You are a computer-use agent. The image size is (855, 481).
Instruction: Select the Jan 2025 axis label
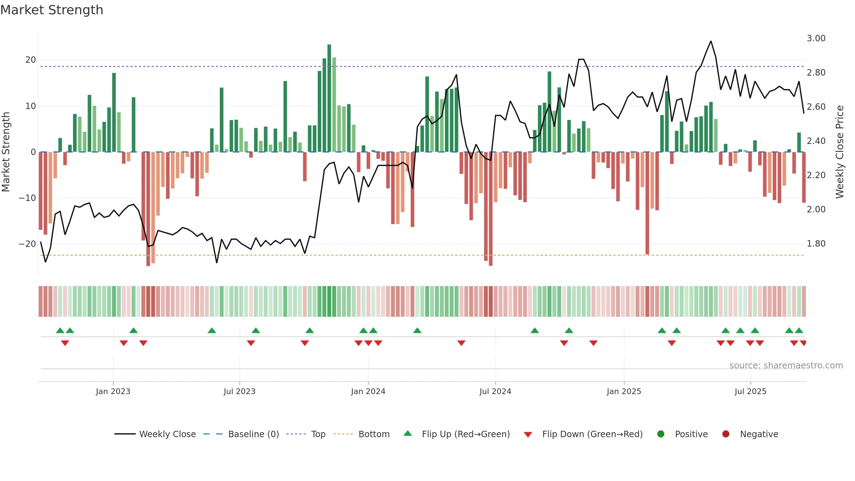[x=624, y=391]
